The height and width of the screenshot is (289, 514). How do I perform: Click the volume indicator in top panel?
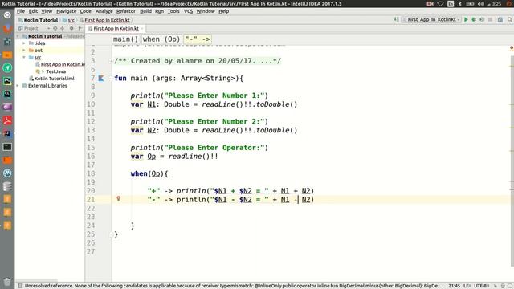481,3
